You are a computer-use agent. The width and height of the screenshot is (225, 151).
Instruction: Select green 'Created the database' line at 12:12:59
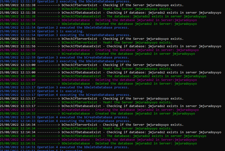[98, 54]
